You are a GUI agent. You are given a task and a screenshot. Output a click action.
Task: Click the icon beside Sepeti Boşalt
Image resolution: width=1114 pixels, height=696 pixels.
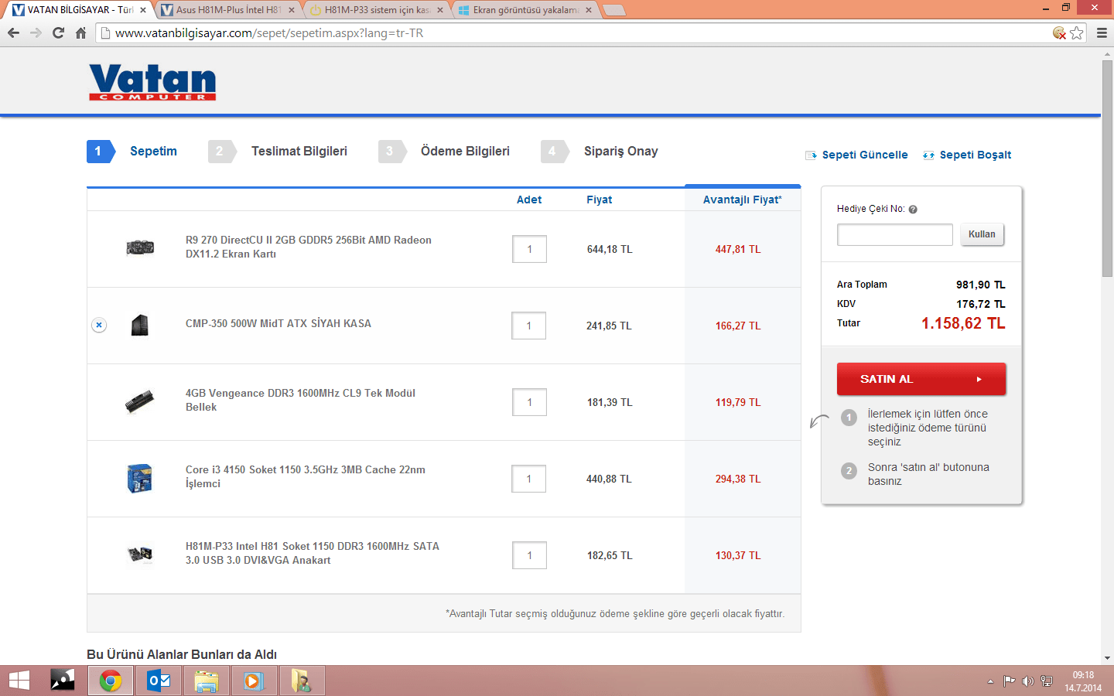928,155
